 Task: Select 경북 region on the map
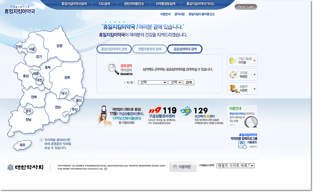click(x=67, y=77)
